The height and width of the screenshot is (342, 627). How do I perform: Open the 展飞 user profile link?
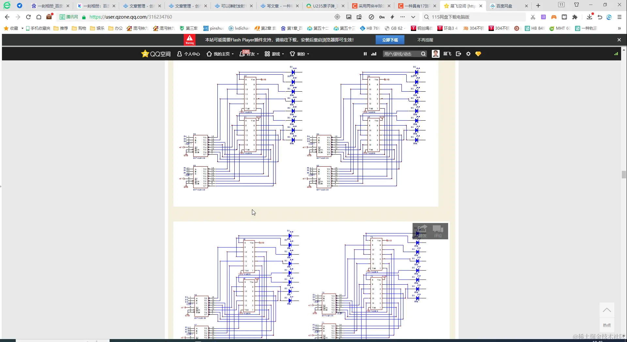[x=447, y=54]
